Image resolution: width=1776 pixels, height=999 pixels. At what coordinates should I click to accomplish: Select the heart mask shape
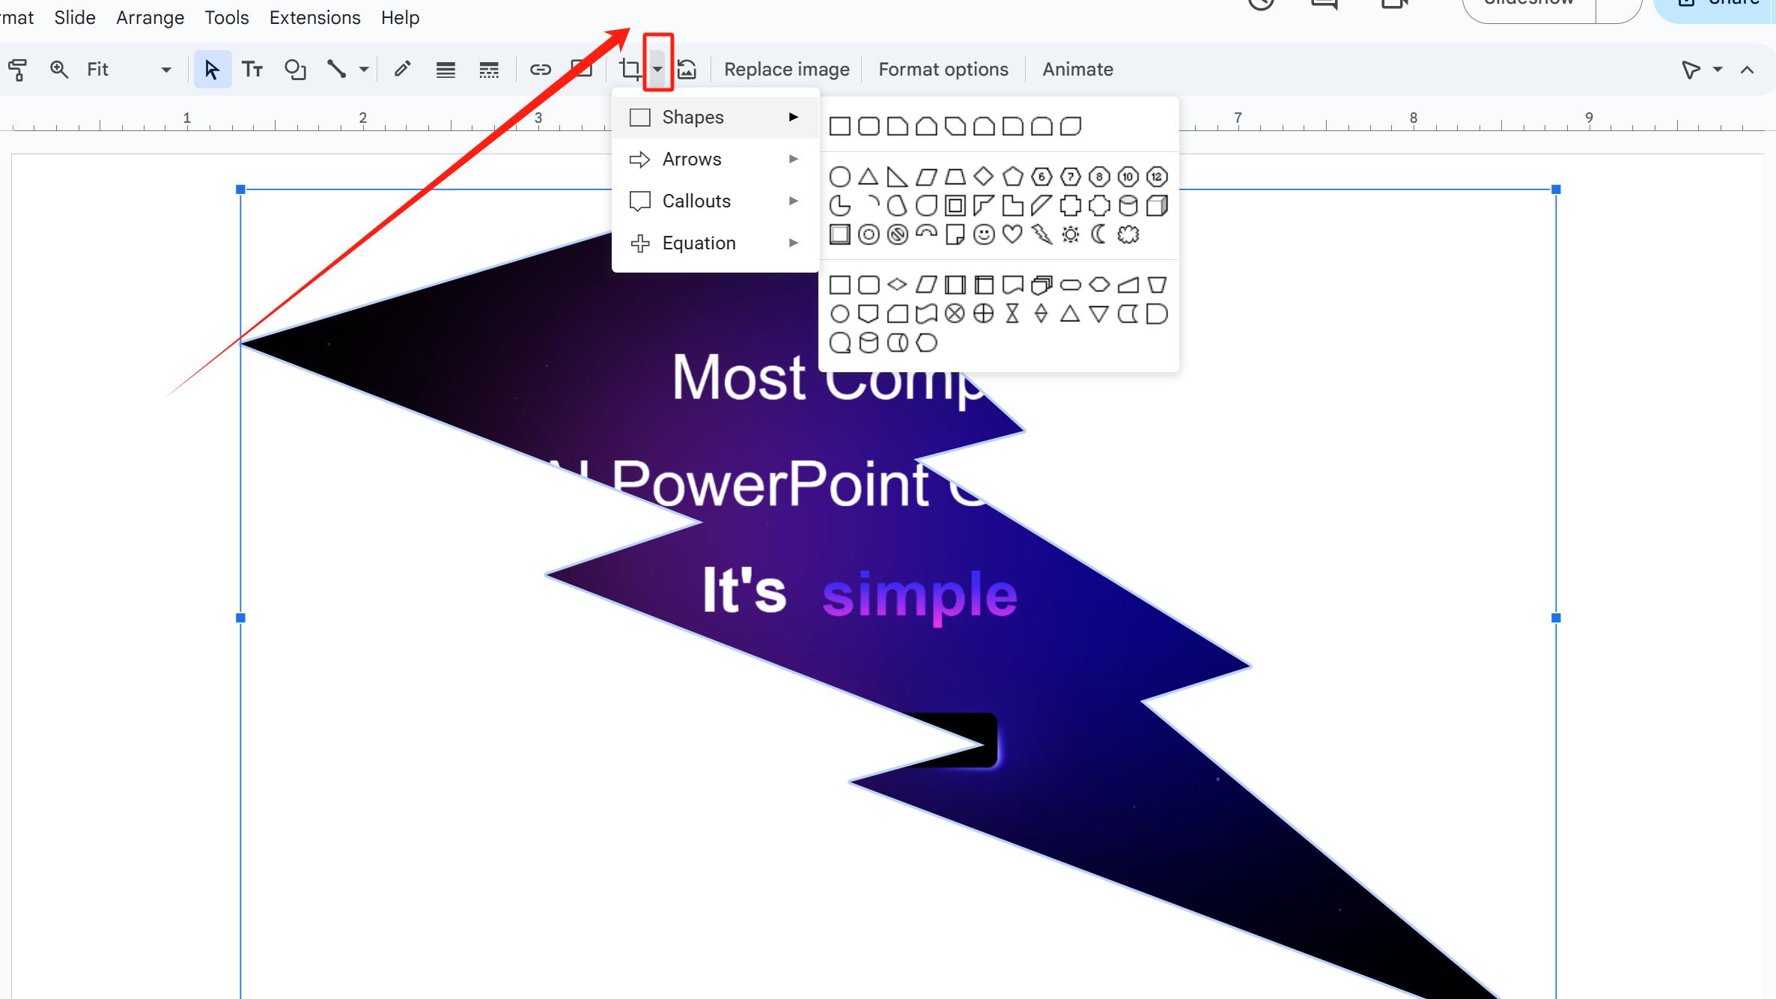[1012, 234]
